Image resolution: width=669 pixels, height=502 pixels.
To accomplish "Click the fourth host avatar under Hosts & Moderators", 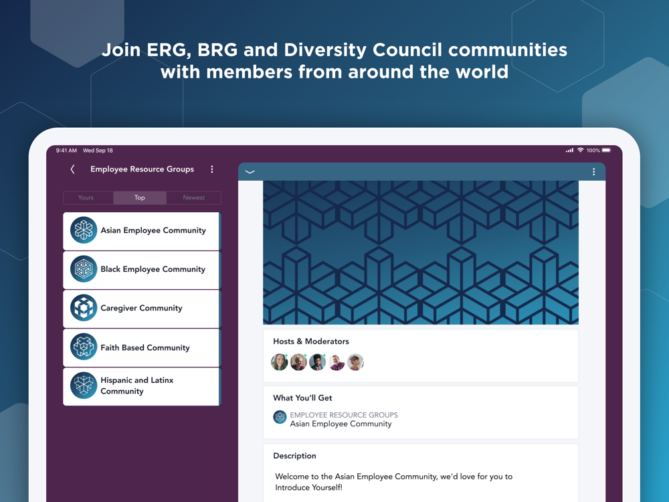I will click(x=337, y=362).
